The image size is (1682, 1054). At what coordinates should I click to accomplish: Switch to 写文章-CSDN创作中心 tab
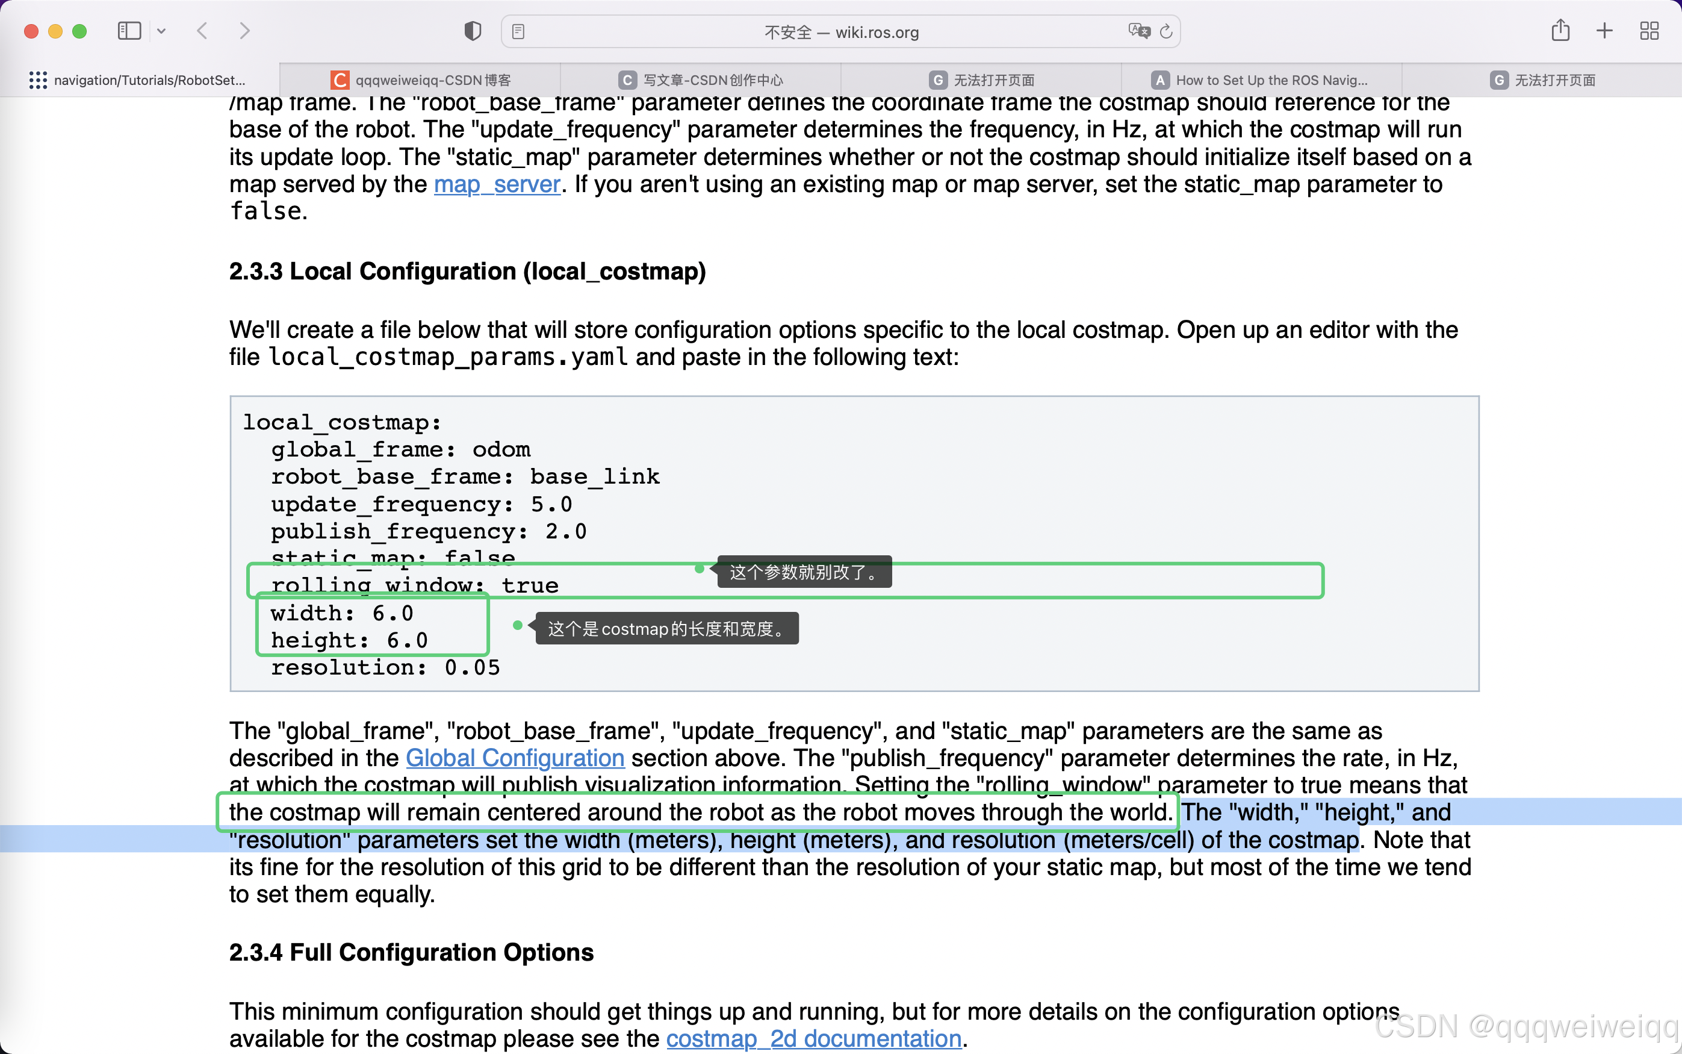[x=701, y=80]
